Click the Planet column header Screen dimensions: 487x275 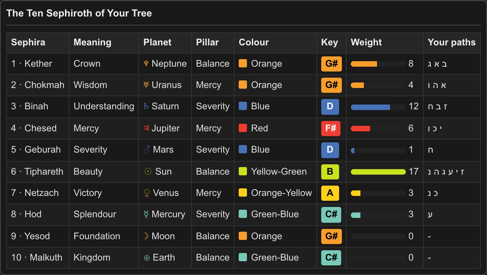pyautogui.click(x=165, y=43)
